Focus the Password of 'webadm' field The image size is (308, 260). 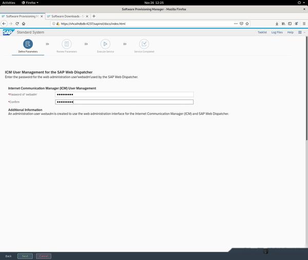[x=124, y=95]
